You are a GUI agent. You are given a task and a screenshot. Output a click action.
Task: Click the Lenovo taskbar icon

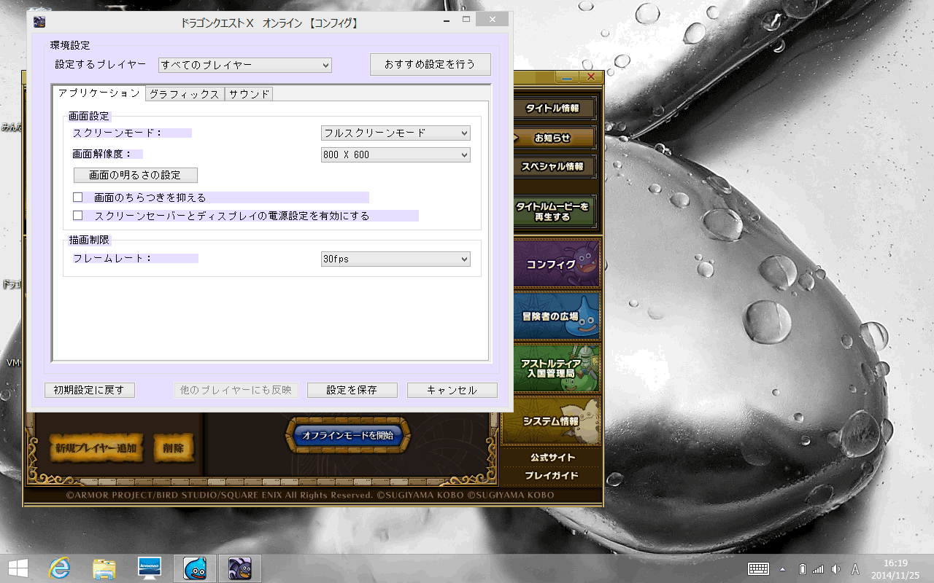click(x=150, y=568)
